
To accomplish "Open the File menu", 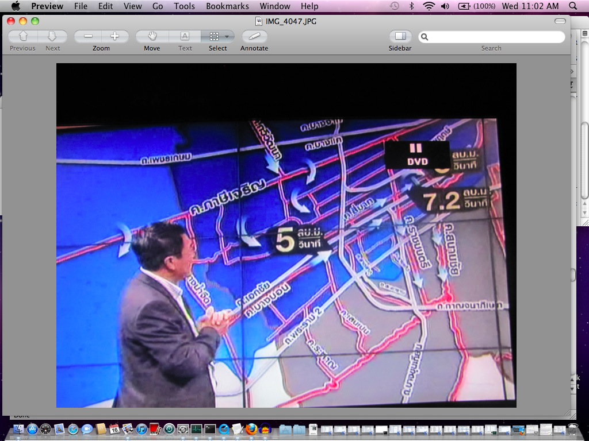I will tap(81, 6).
